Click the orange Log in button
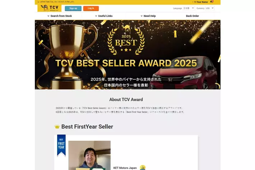The width and height of the screenshot is (255, 170). [91, 8]
